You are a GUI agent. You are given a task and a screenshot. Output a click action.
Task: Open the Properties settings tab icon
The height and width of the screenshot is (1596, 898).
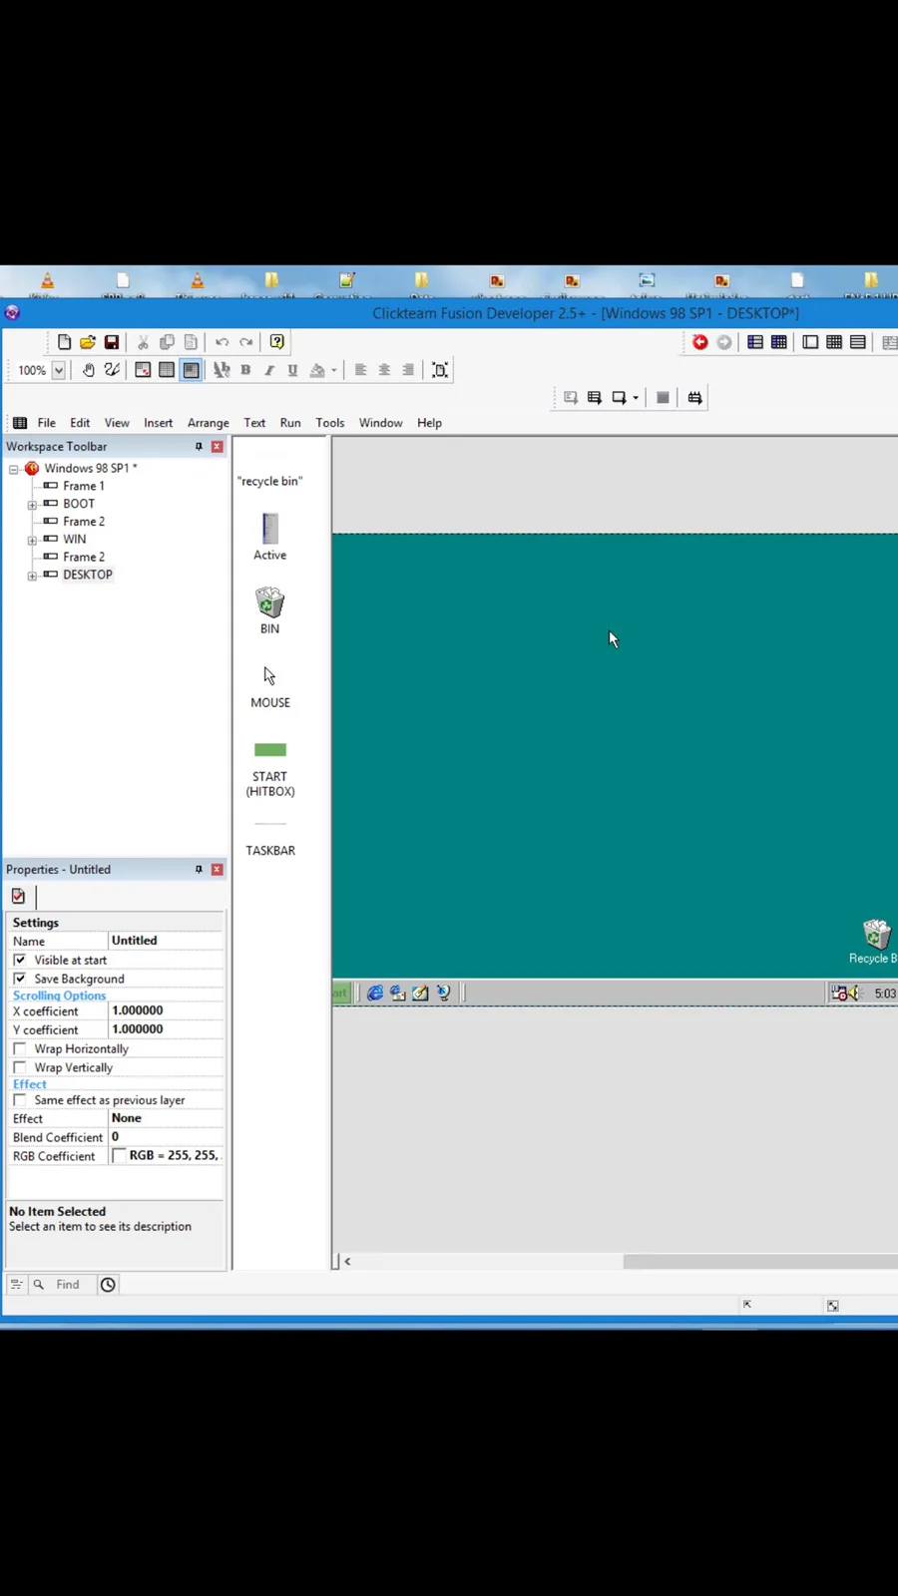pyautogui.click(x=18, y=896)
